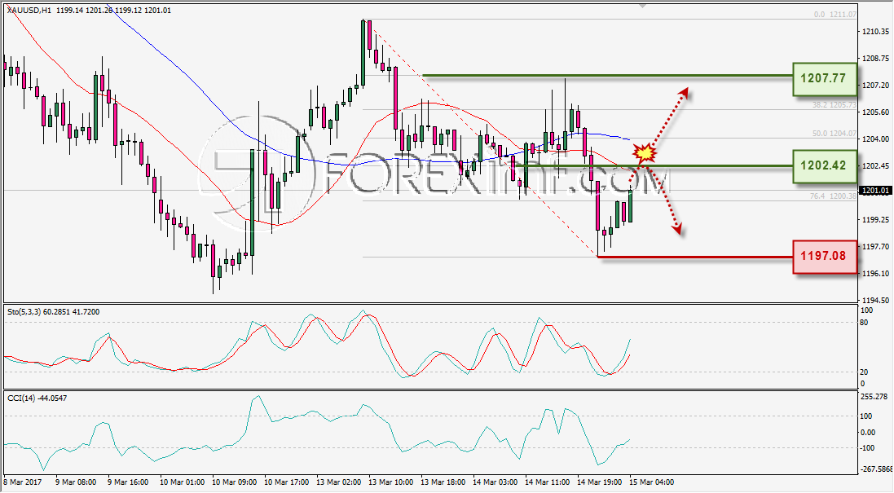
Task: Click the 1208.75 price axis value
Action: coord(875,58)
